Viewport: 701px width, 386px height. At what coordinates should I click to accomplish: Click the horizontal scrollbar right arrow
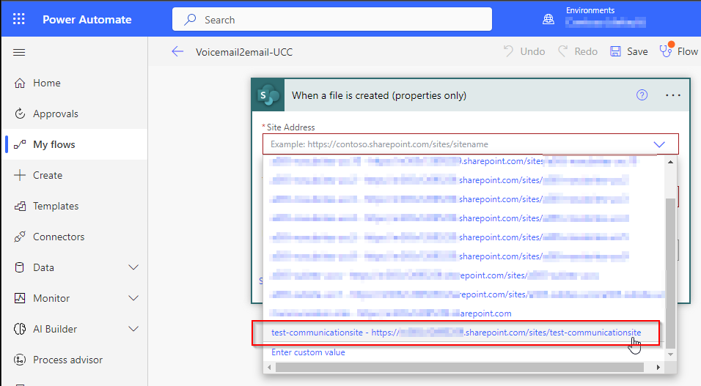pos(658,367)
